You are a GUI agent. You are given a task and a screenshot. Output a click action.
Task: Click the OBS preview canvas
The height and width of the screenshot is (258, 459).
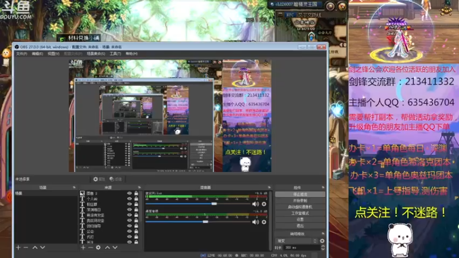click(170, 116)
